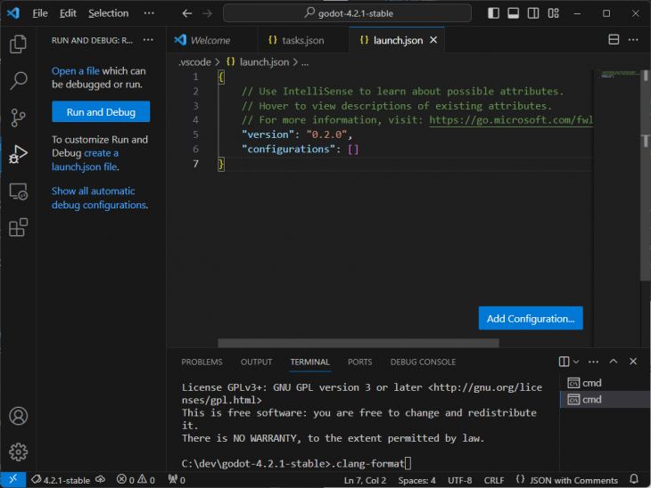The height and width of the screenshot is (488, 651).
Task: Open the Search view icon
Action: [x=18, y=81]
